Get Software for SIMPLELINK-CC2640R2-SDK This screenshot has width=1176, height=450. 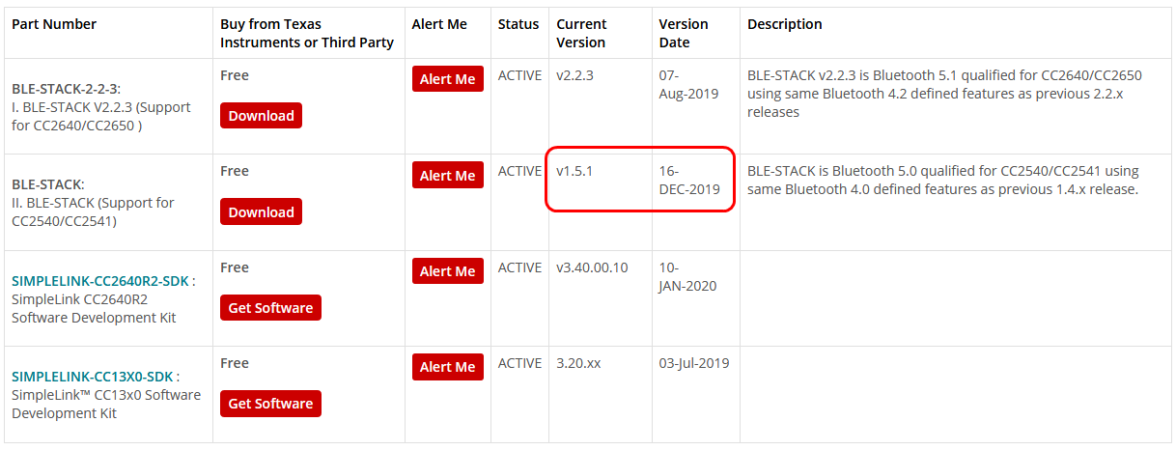pos(270,308)
